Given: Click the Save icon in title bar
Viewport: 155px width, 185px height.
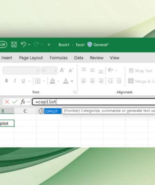Looking at the screenshot, I should tap(14, 44).
